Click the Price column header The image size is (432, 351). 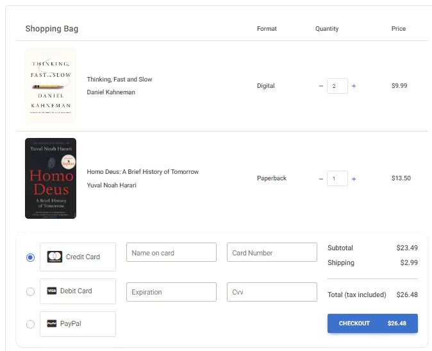[x=399, y=29]
